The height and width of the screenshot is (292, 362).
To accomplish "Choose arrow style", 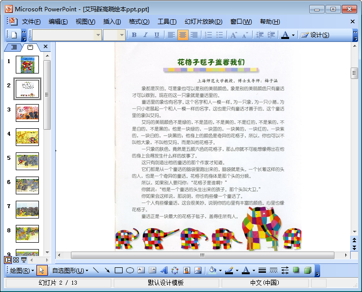I will point(285,270).
